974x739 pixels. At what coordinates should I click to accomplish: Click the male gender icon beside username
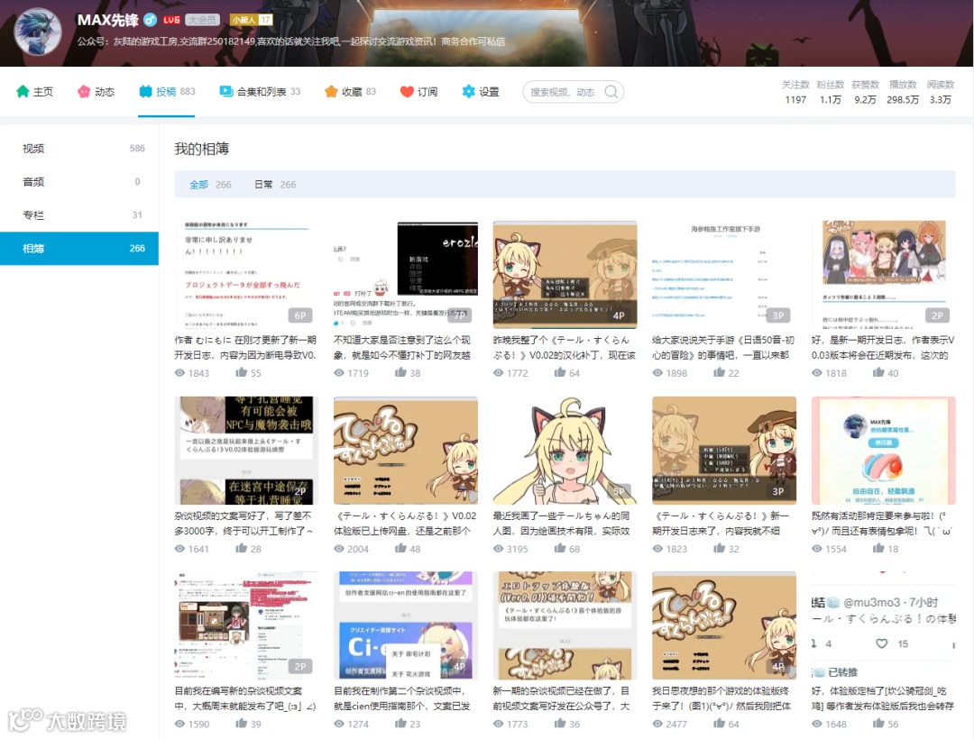click(150, 20)
